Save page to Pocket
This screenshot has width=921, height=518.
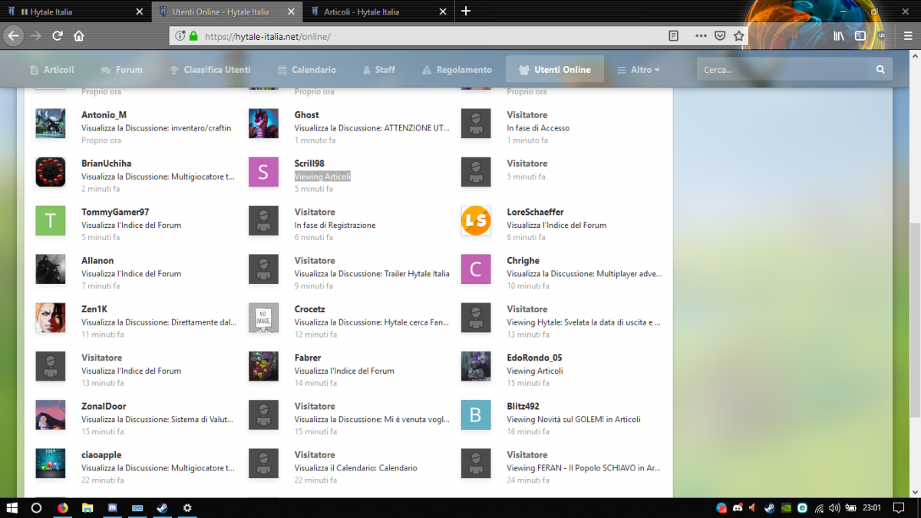[720, 35]
